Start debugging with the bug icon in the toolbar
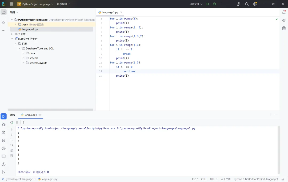Image resolution: width=288 pixels, height=182 pixels. click(214, 4)
